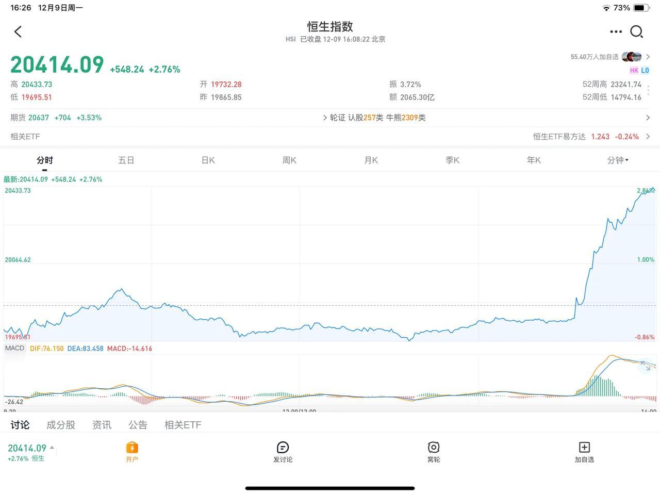Open the 成分股 constituents tab
This screenshot has width=660, height=495.
pos(61,425)
